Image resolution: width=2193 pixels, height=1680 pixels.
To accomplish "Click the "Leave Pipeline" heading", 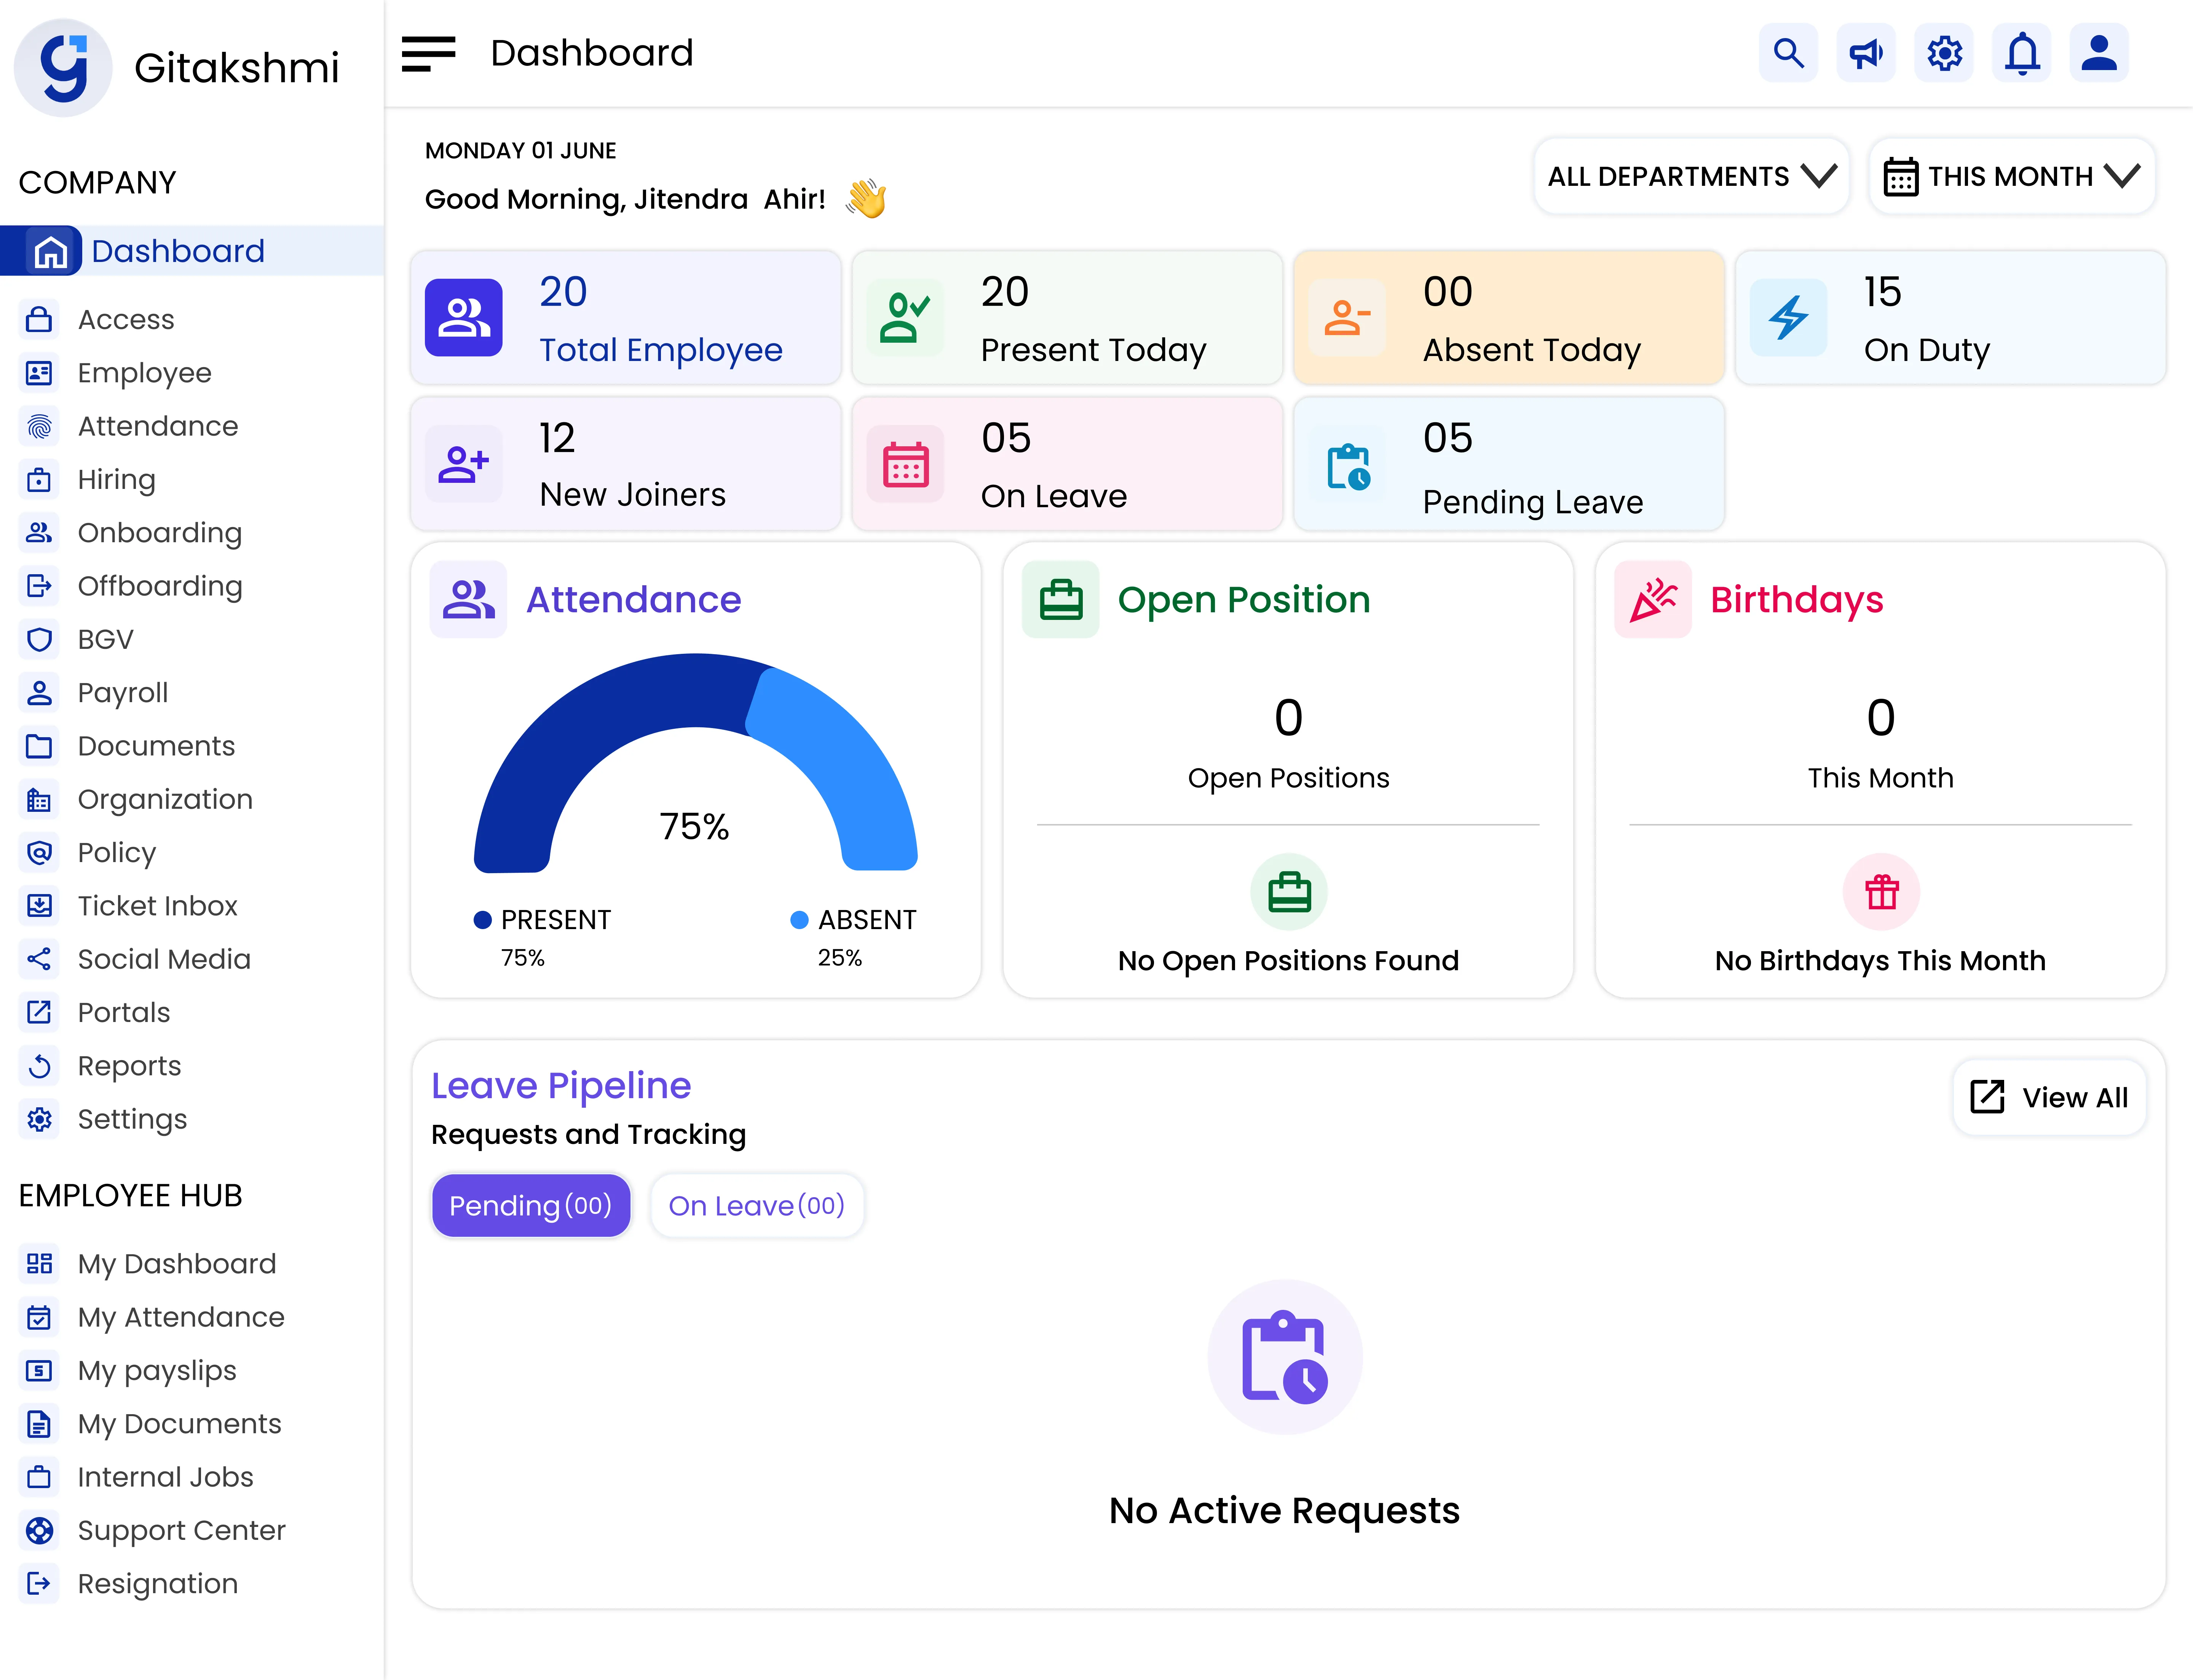I will (561, 1086).
